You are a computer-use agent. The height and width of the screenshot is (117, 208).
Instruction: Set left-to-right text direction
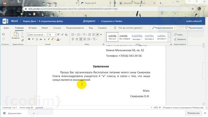[x=97, y=35]
